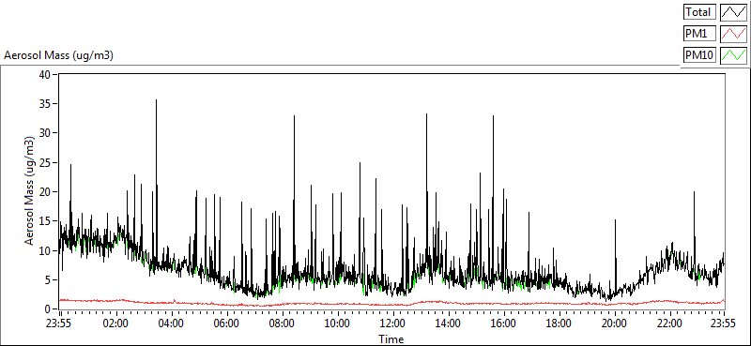This screenshot has height=346, width=751.
Task: Click the 16:00 time axis label
Action: (503, 323)
